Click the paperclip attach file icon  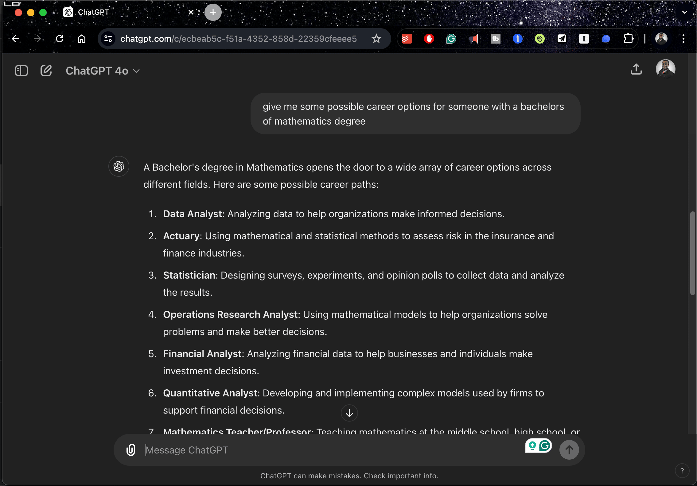tap(131, 450)
